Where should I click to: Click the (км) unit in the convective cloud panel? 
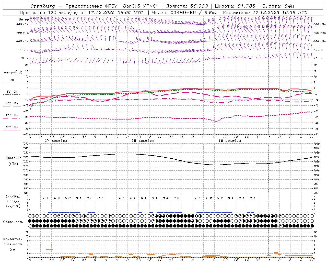13,249
